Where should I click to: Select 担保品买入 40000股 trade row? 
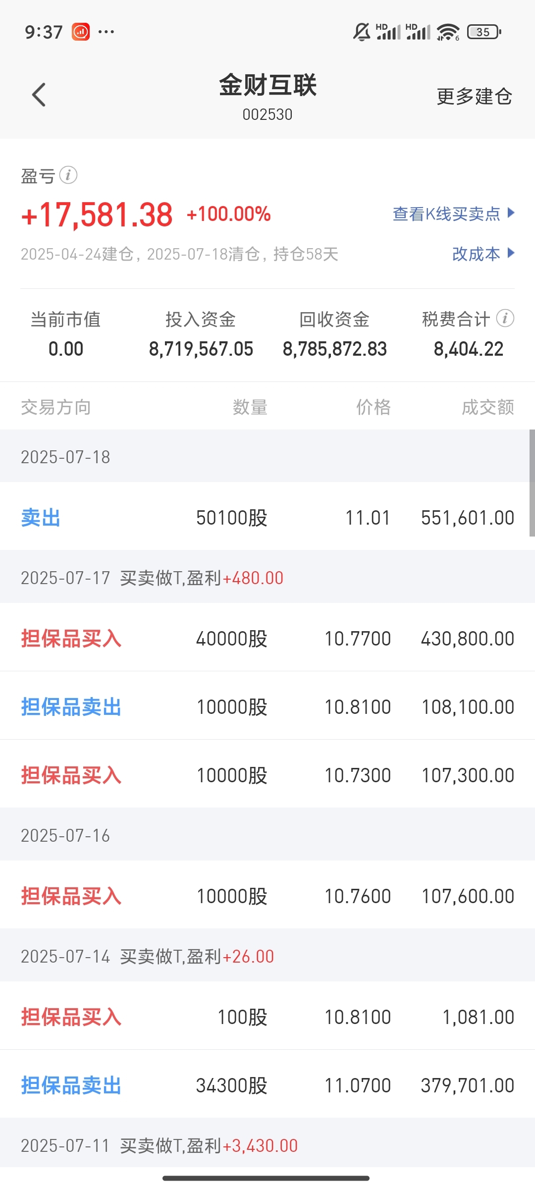(267, 638)
